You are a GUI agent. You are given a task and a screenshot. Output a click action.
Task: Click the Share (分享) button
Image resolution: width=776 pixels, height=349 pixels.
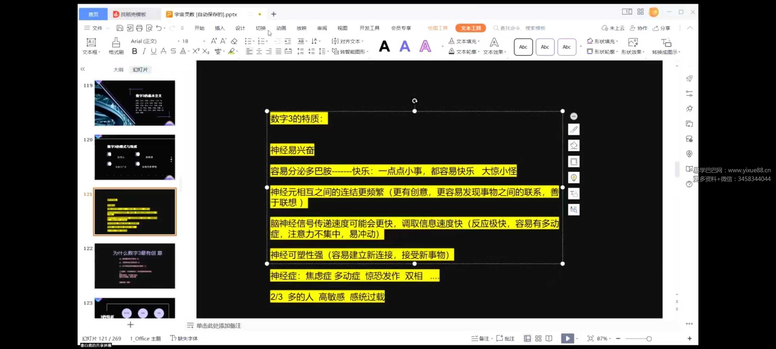[662, 28]
